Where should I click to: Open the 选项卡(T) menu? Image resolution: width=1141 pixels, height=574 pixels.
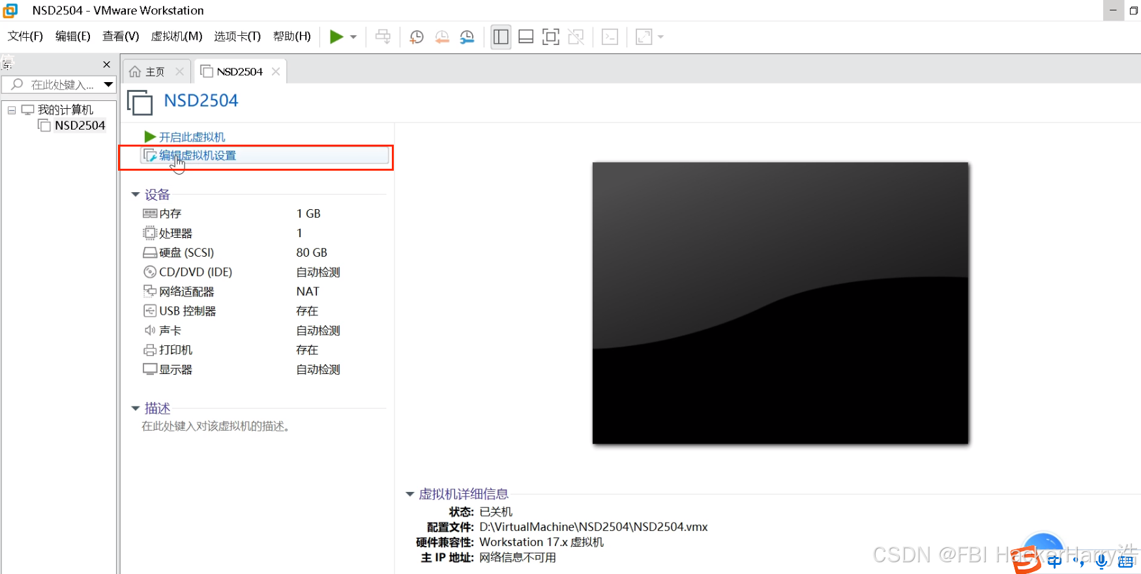pyautogui.click(x=237, y=36)
